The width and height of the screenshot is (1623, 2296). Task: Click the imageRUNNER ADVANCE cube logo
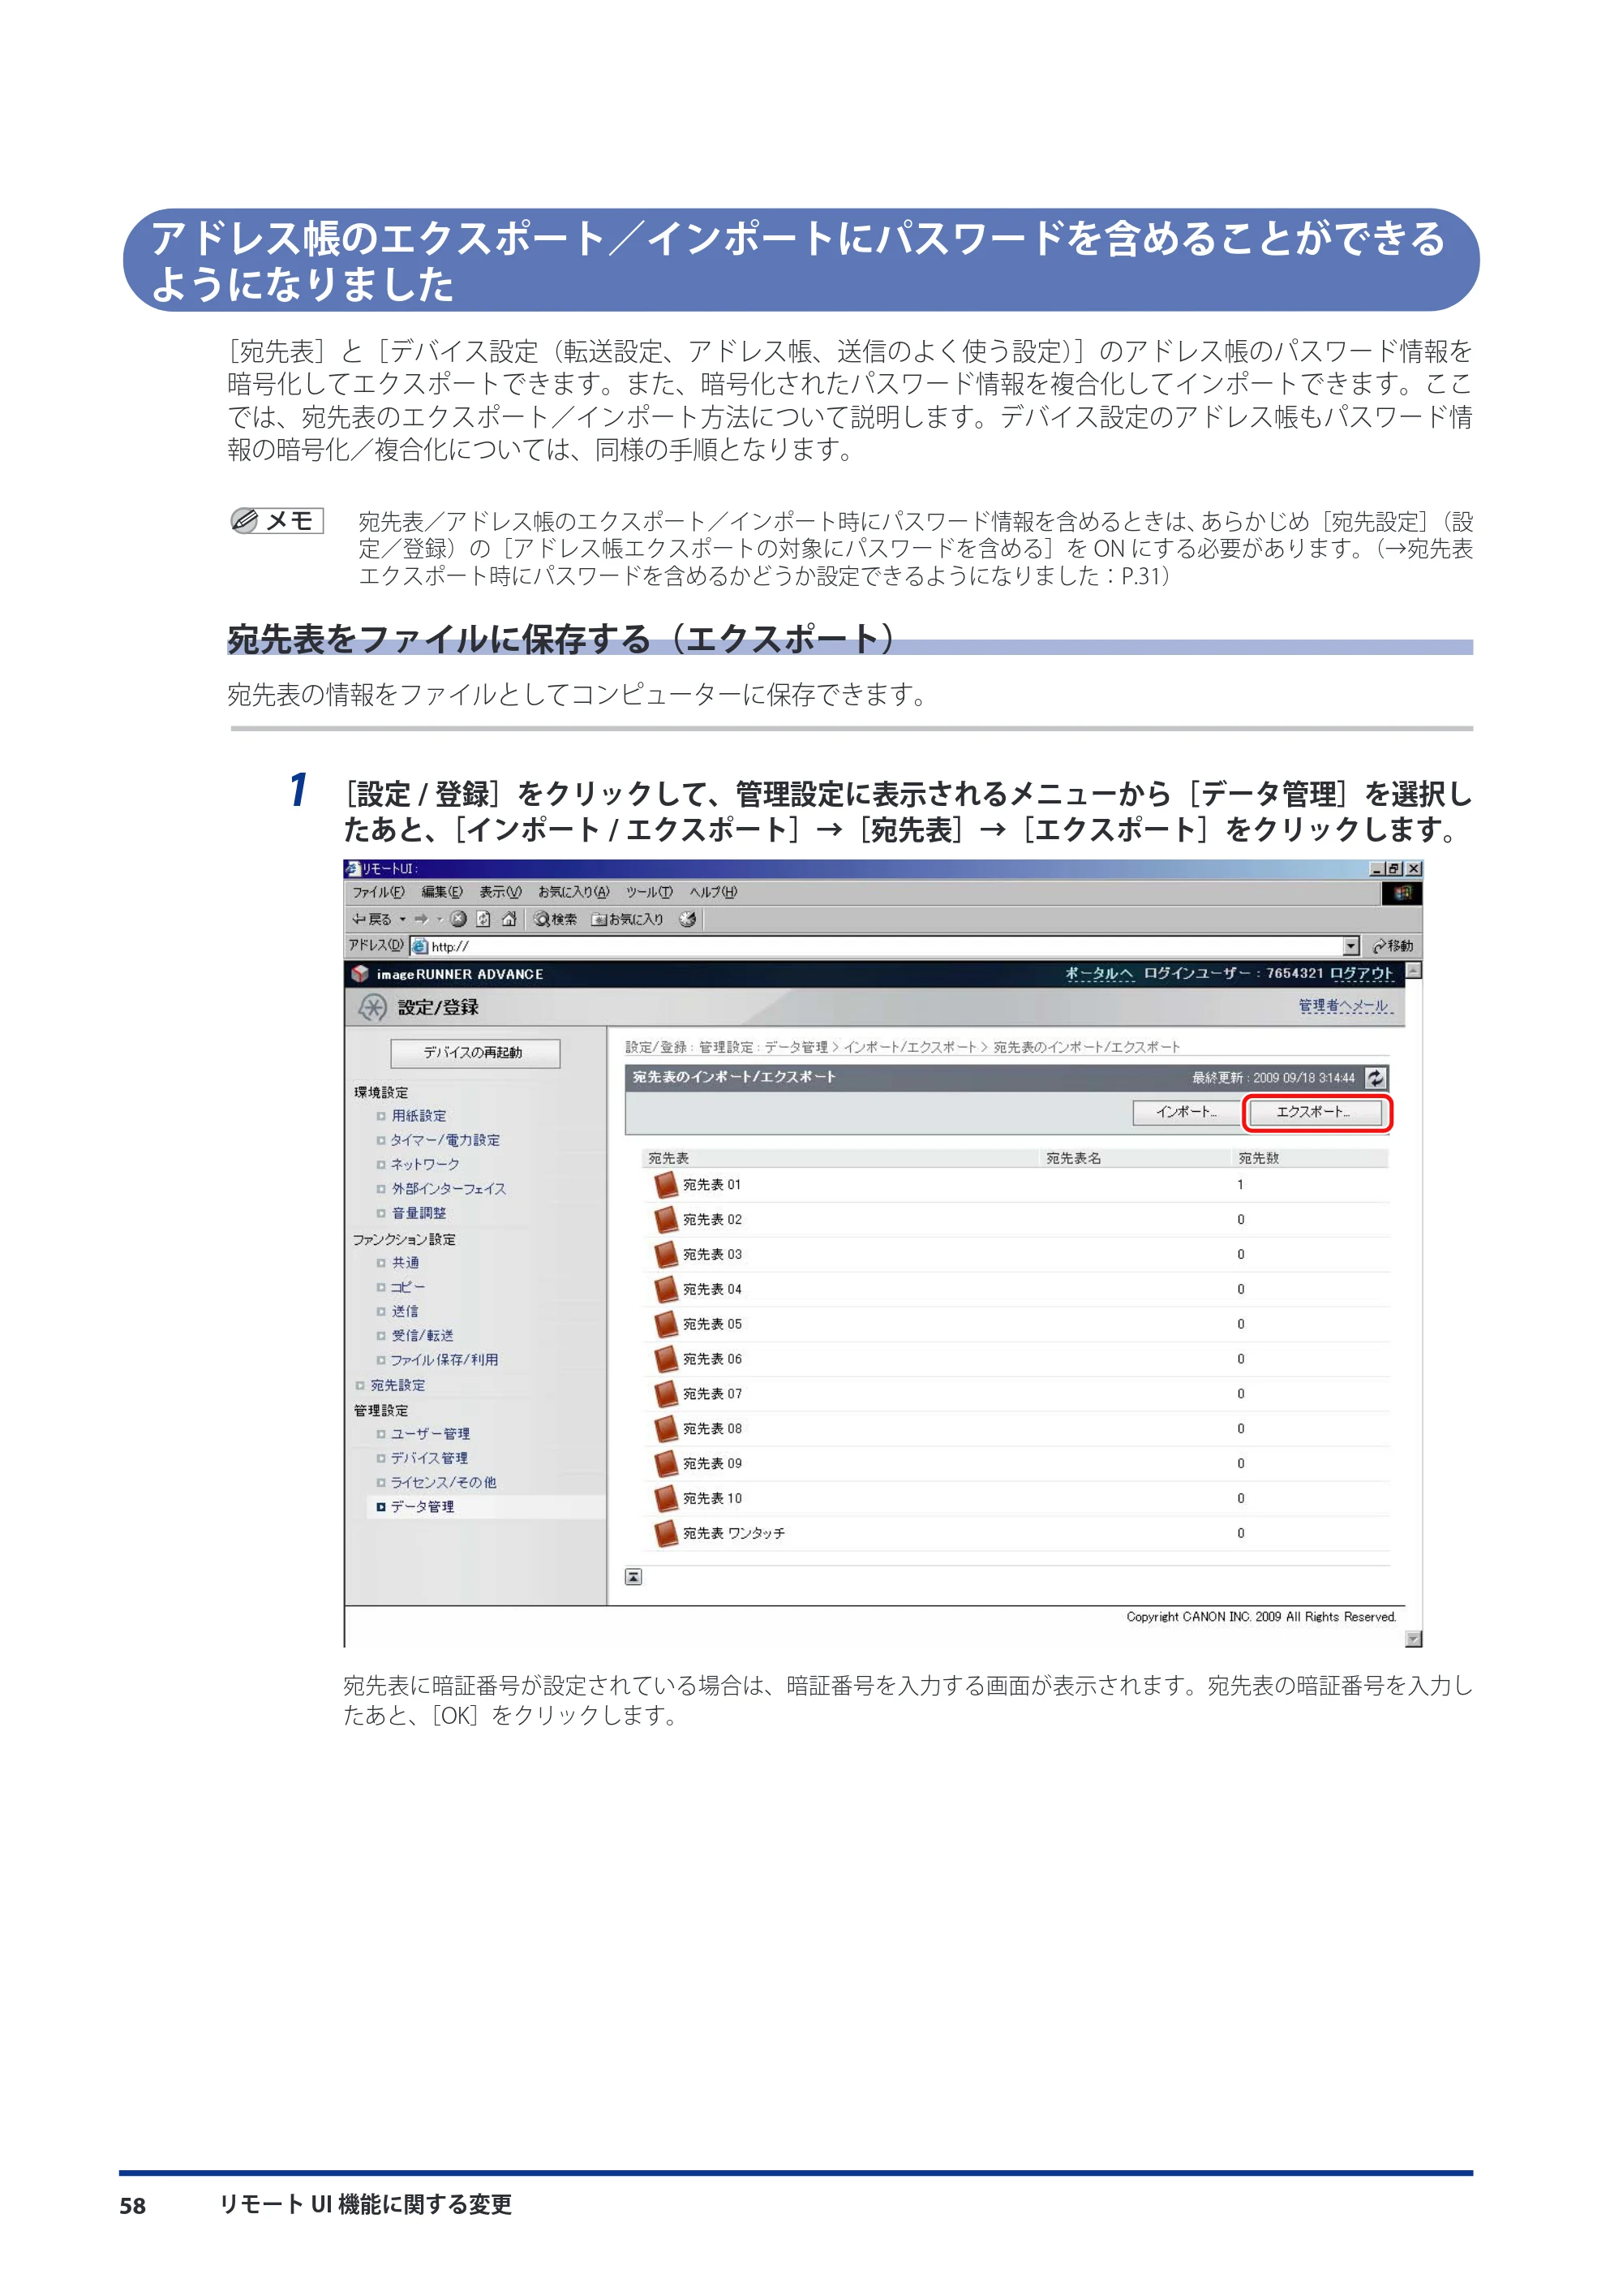click(360, 973)
